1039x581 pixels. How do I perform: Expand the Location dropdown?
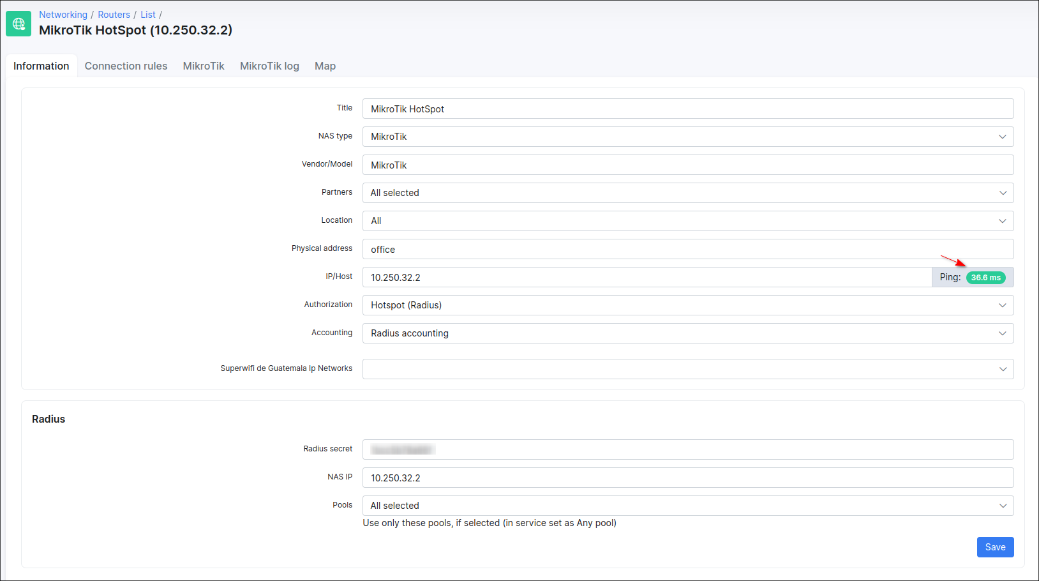(x=687, y=221)
